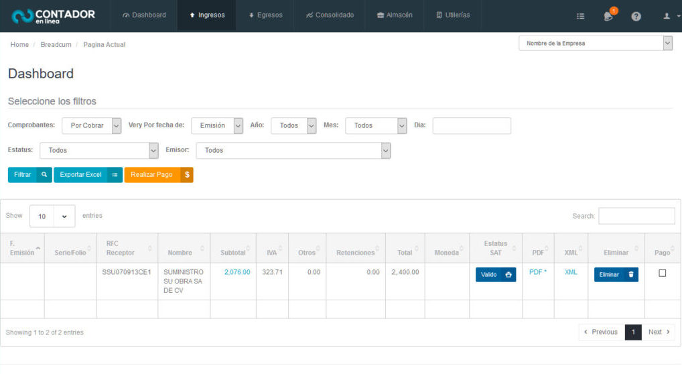Sort table by Total column
Screen dimensions: 682x374
tap(405, 248)
